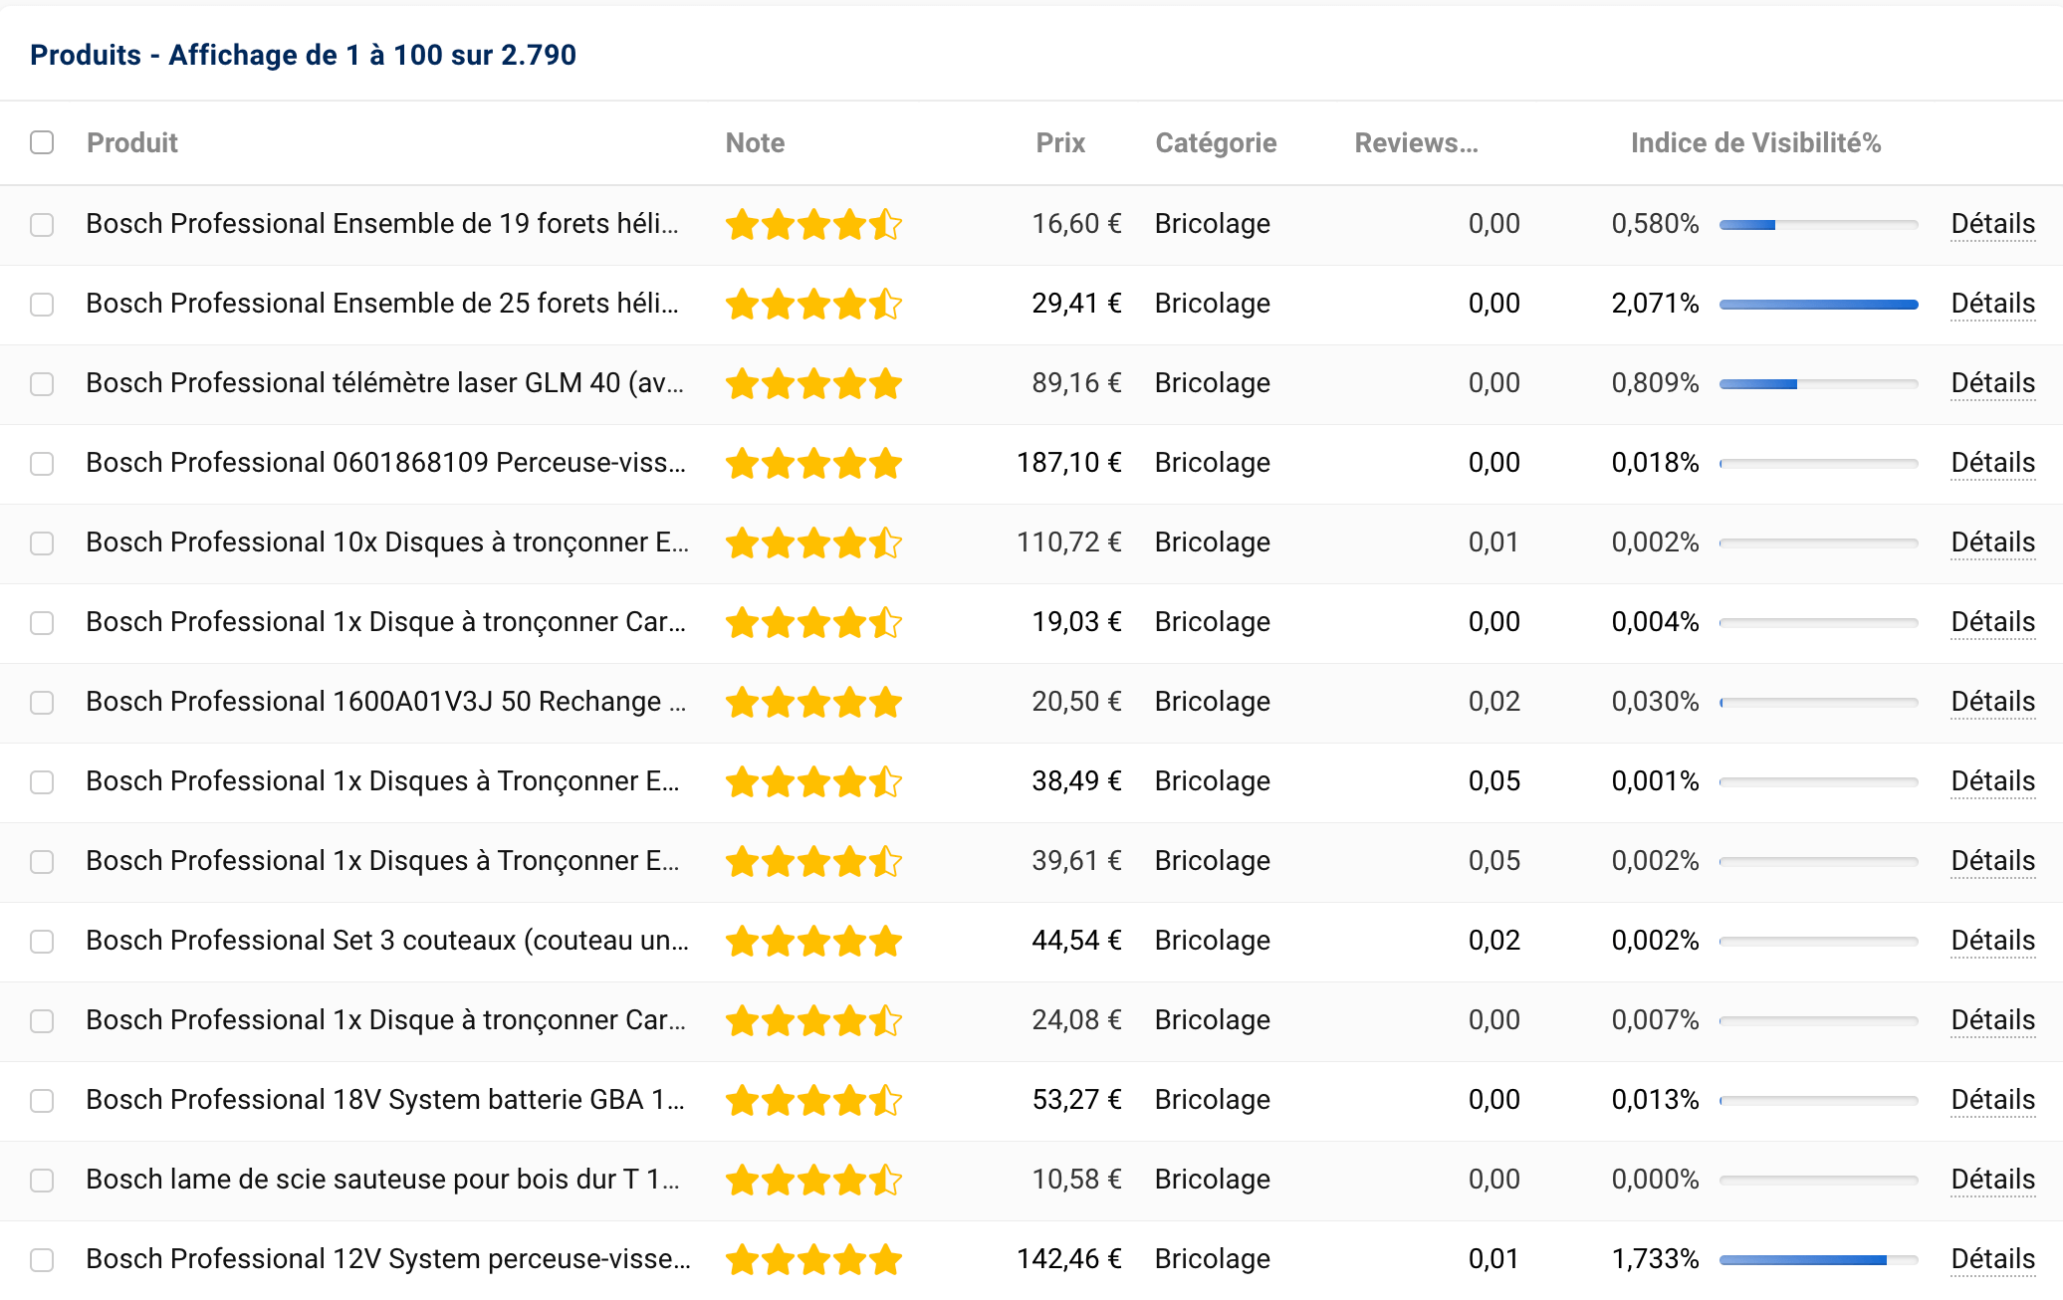Check the box for 19 forets héli product
The height and width of the screenshot is (1300, 2063).
(x=42, y=225)
